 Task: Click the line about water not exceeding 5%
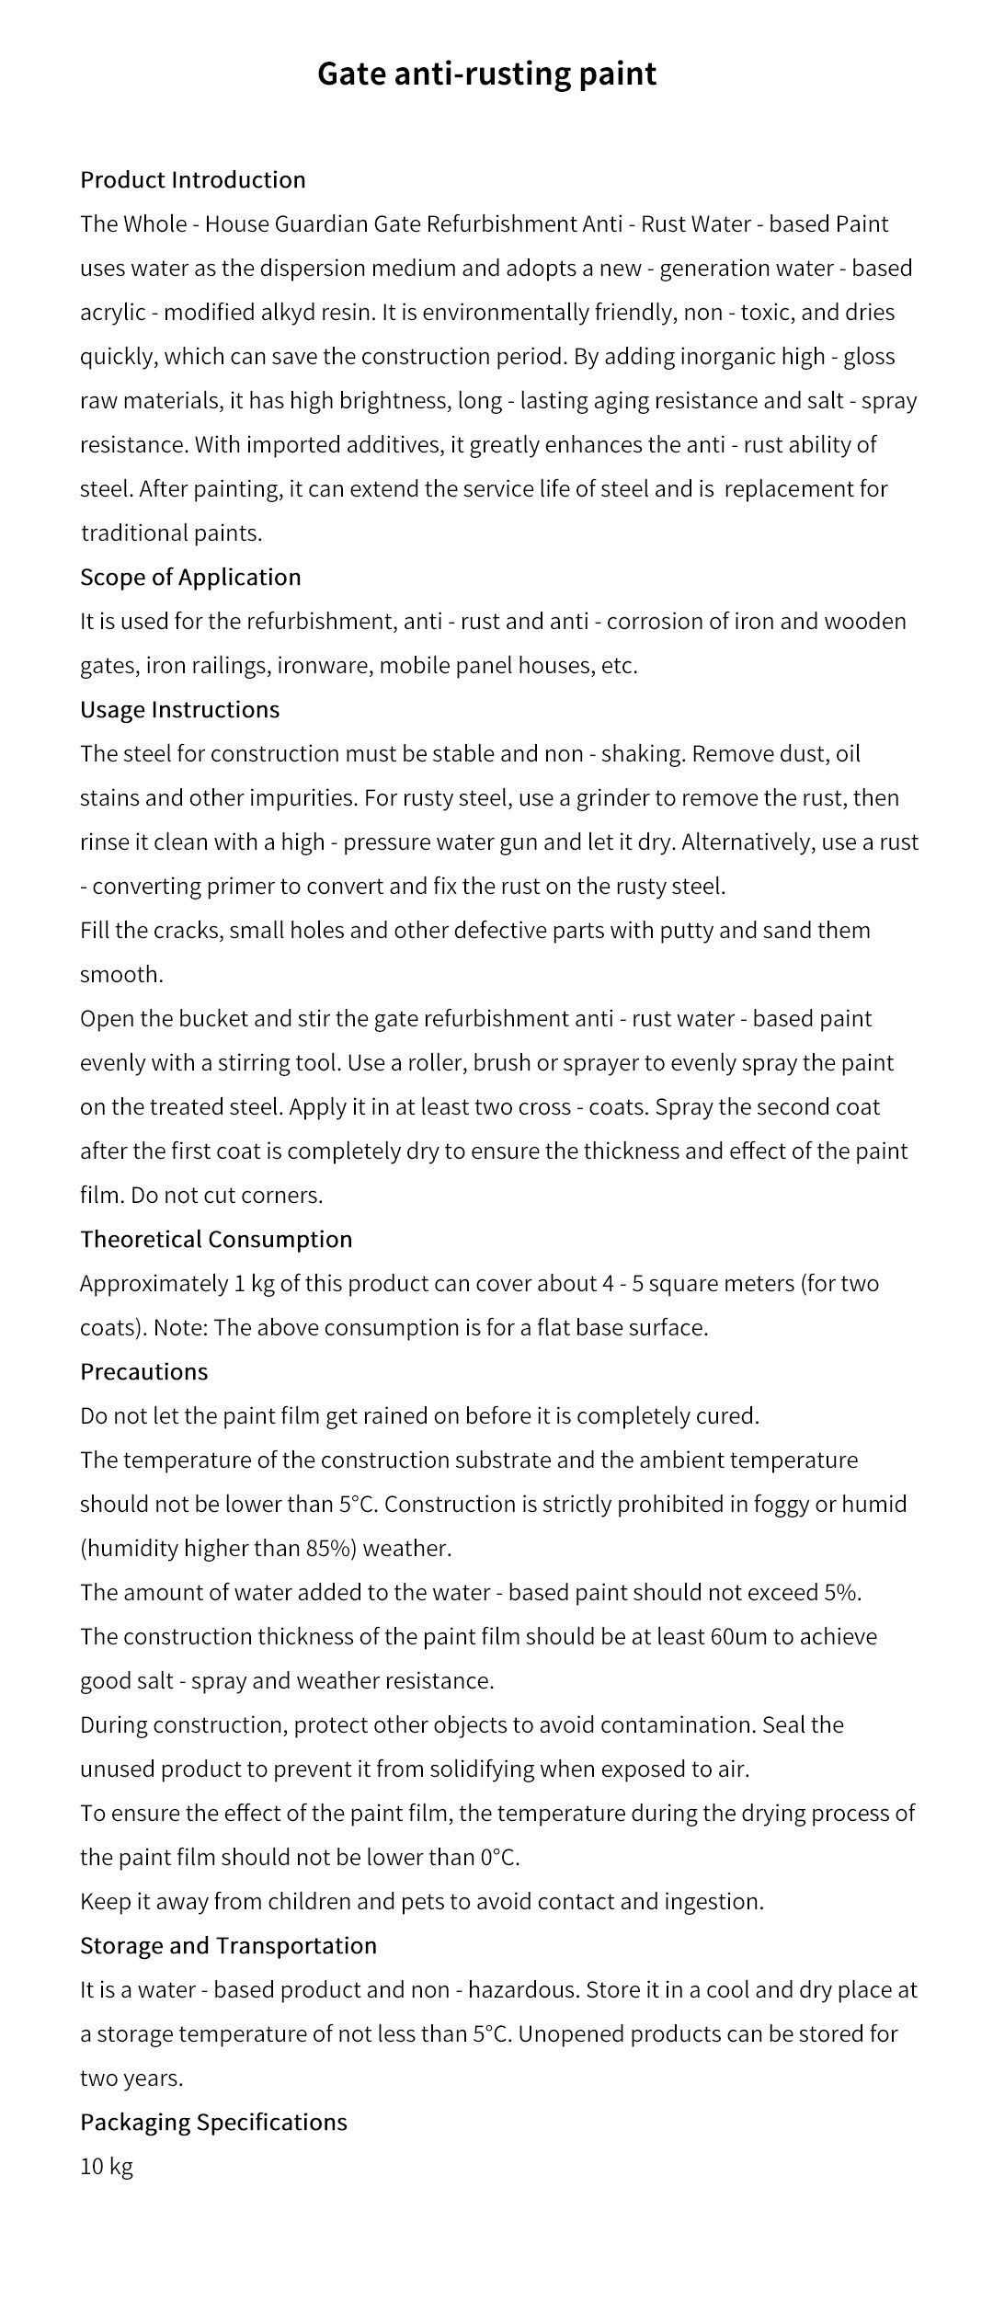tap(471, 1592)
